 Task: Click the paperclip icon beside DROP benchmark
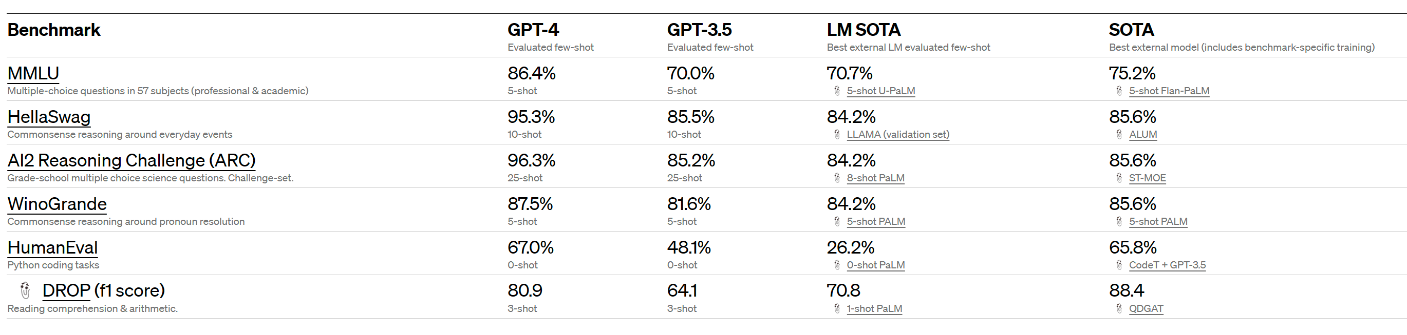pyautogui.click(x=25, y=290)
